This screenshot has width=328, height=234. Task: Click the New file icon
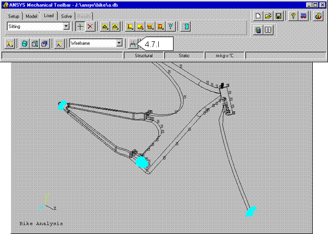pyautogui.click(x=258, y=16)
